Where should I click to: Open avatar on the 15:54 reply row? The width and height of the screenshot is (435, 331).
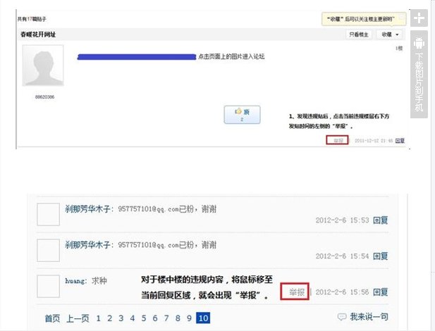(x=48, y=250)
